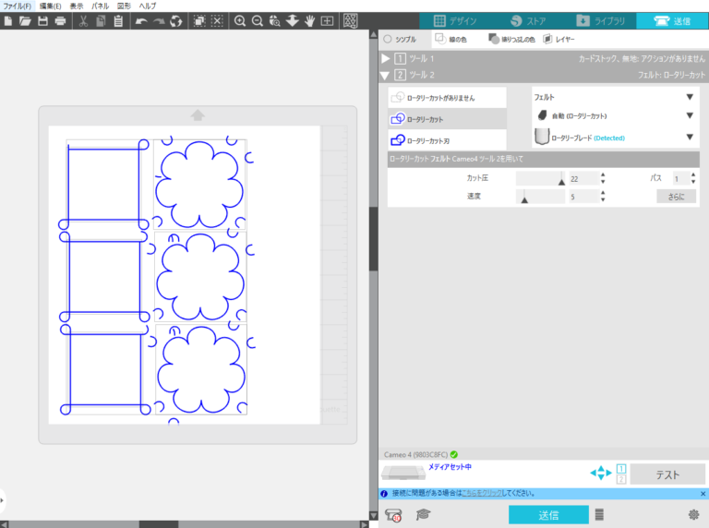Image resolution: width=709 pixels, height=528 pixels.
Task: Click the Print icon in the toolbar
Action: [60, 21]
